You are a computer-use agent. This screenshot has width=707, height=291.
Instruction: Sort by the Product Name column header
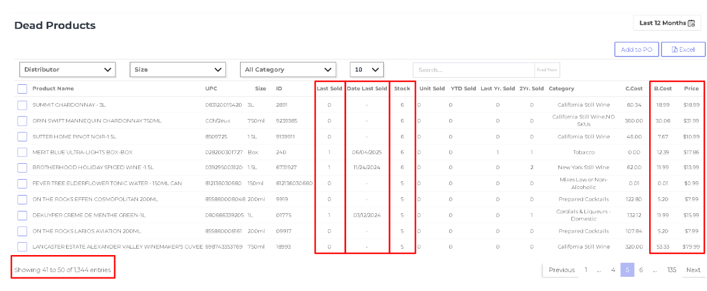pos(53,89)
